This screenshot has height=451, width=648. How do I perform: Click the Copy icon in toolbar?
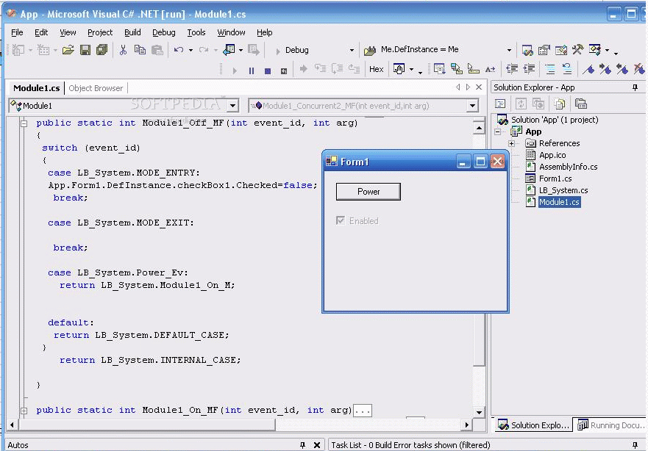(140, 50)
